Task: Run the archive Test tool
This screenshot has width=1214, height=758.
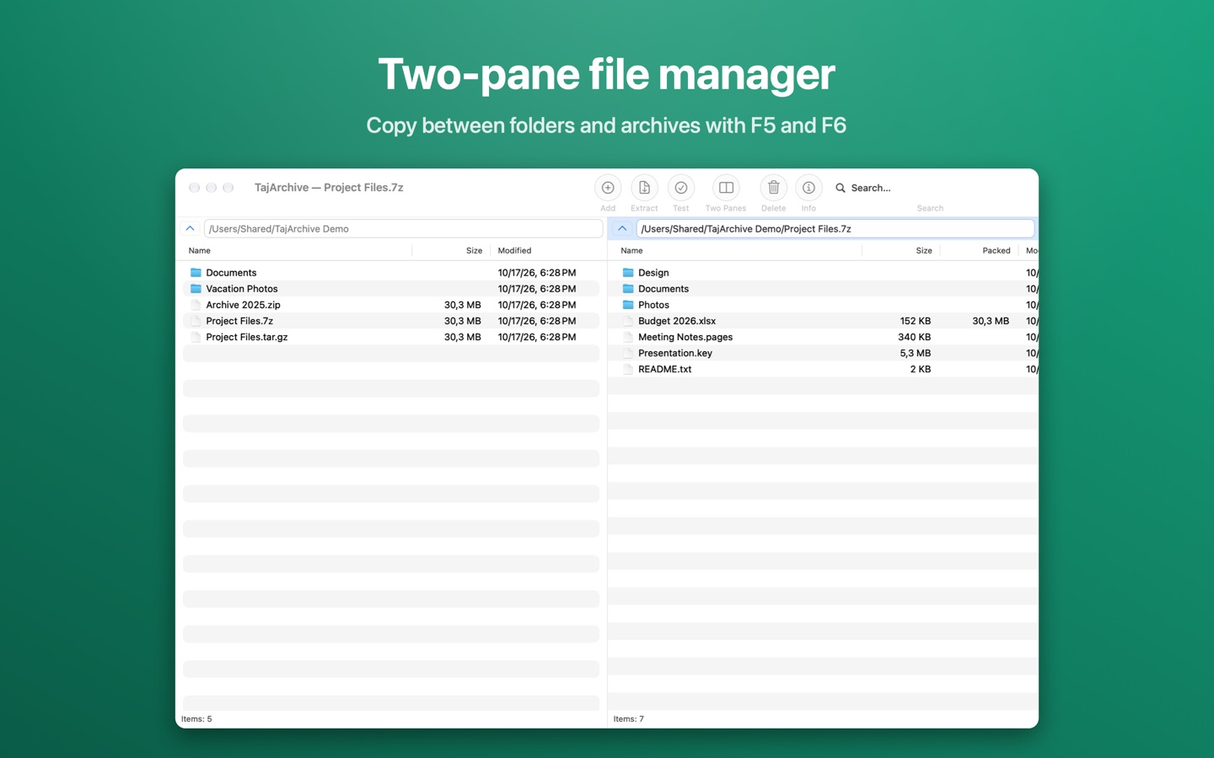Action: (x=681, y=188)
